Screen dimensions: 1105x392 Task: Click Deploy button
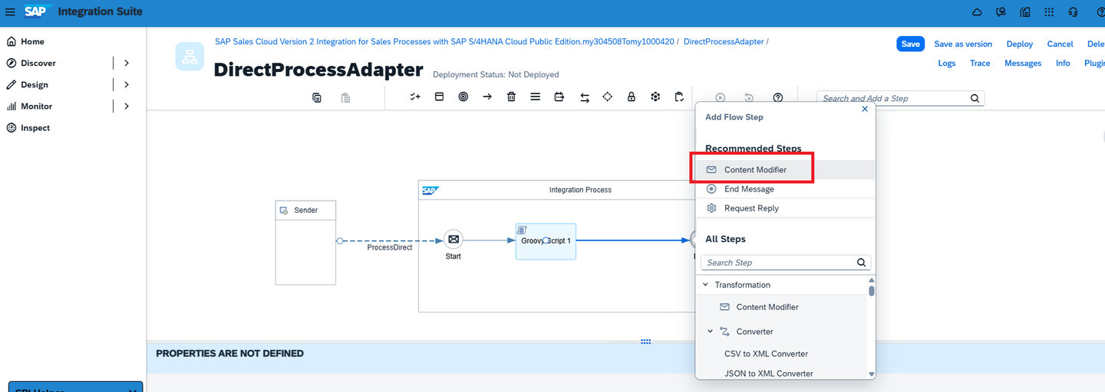click(x=1020, y=44)
